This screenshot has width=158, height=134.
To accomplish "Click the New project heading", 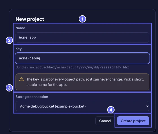I will tap(30, 19).
